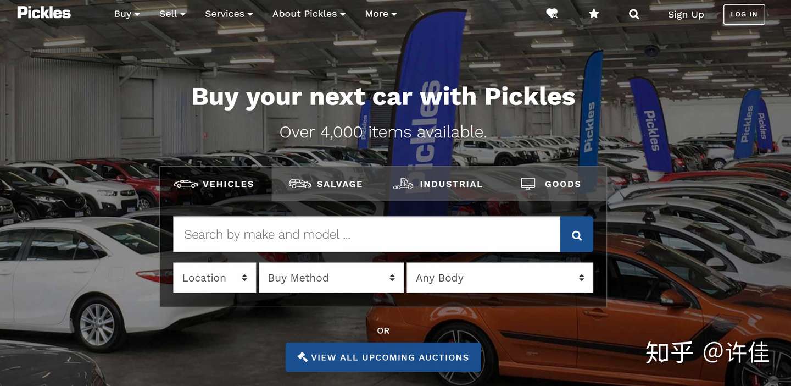This screenshot has width=791, height=386.
Task: Open the Location dropdown
Action: 215,278
